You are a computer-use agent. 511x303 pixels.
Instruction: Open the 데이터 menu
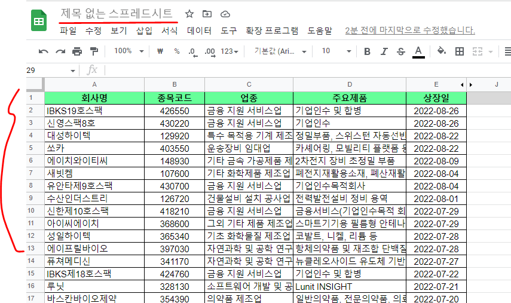pyautogui.click(x=199, y=30)
